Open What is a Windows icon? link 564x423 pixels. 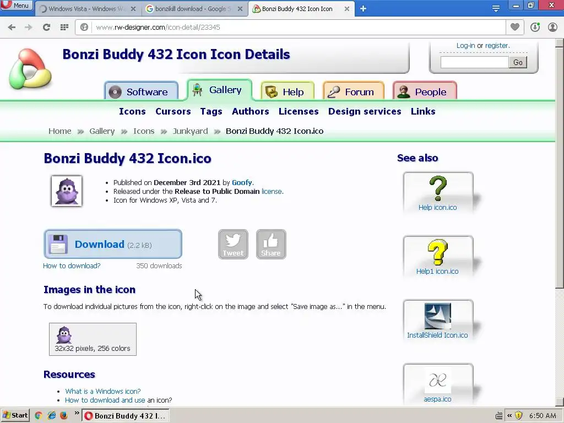click(x=103, y=392)
